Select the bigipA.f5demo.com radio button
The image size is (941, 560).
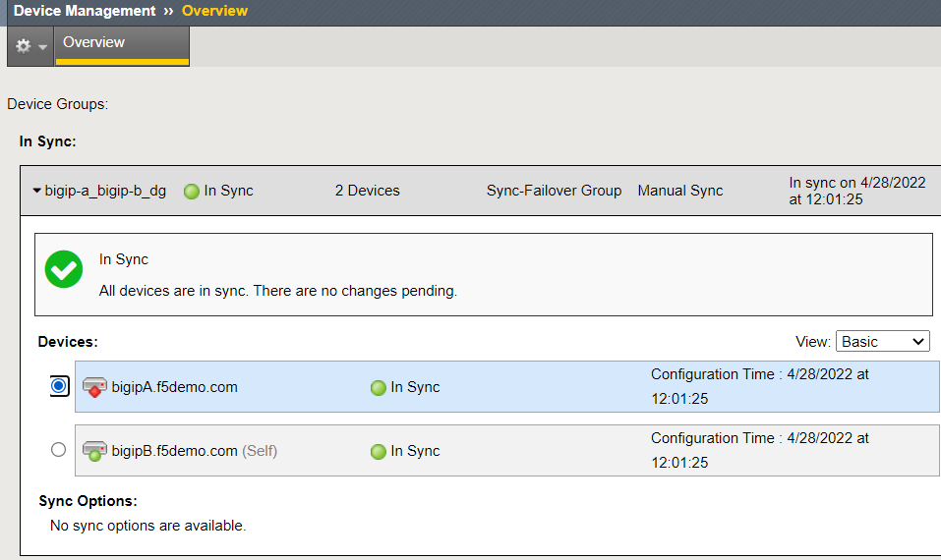[x=59, y=385]
